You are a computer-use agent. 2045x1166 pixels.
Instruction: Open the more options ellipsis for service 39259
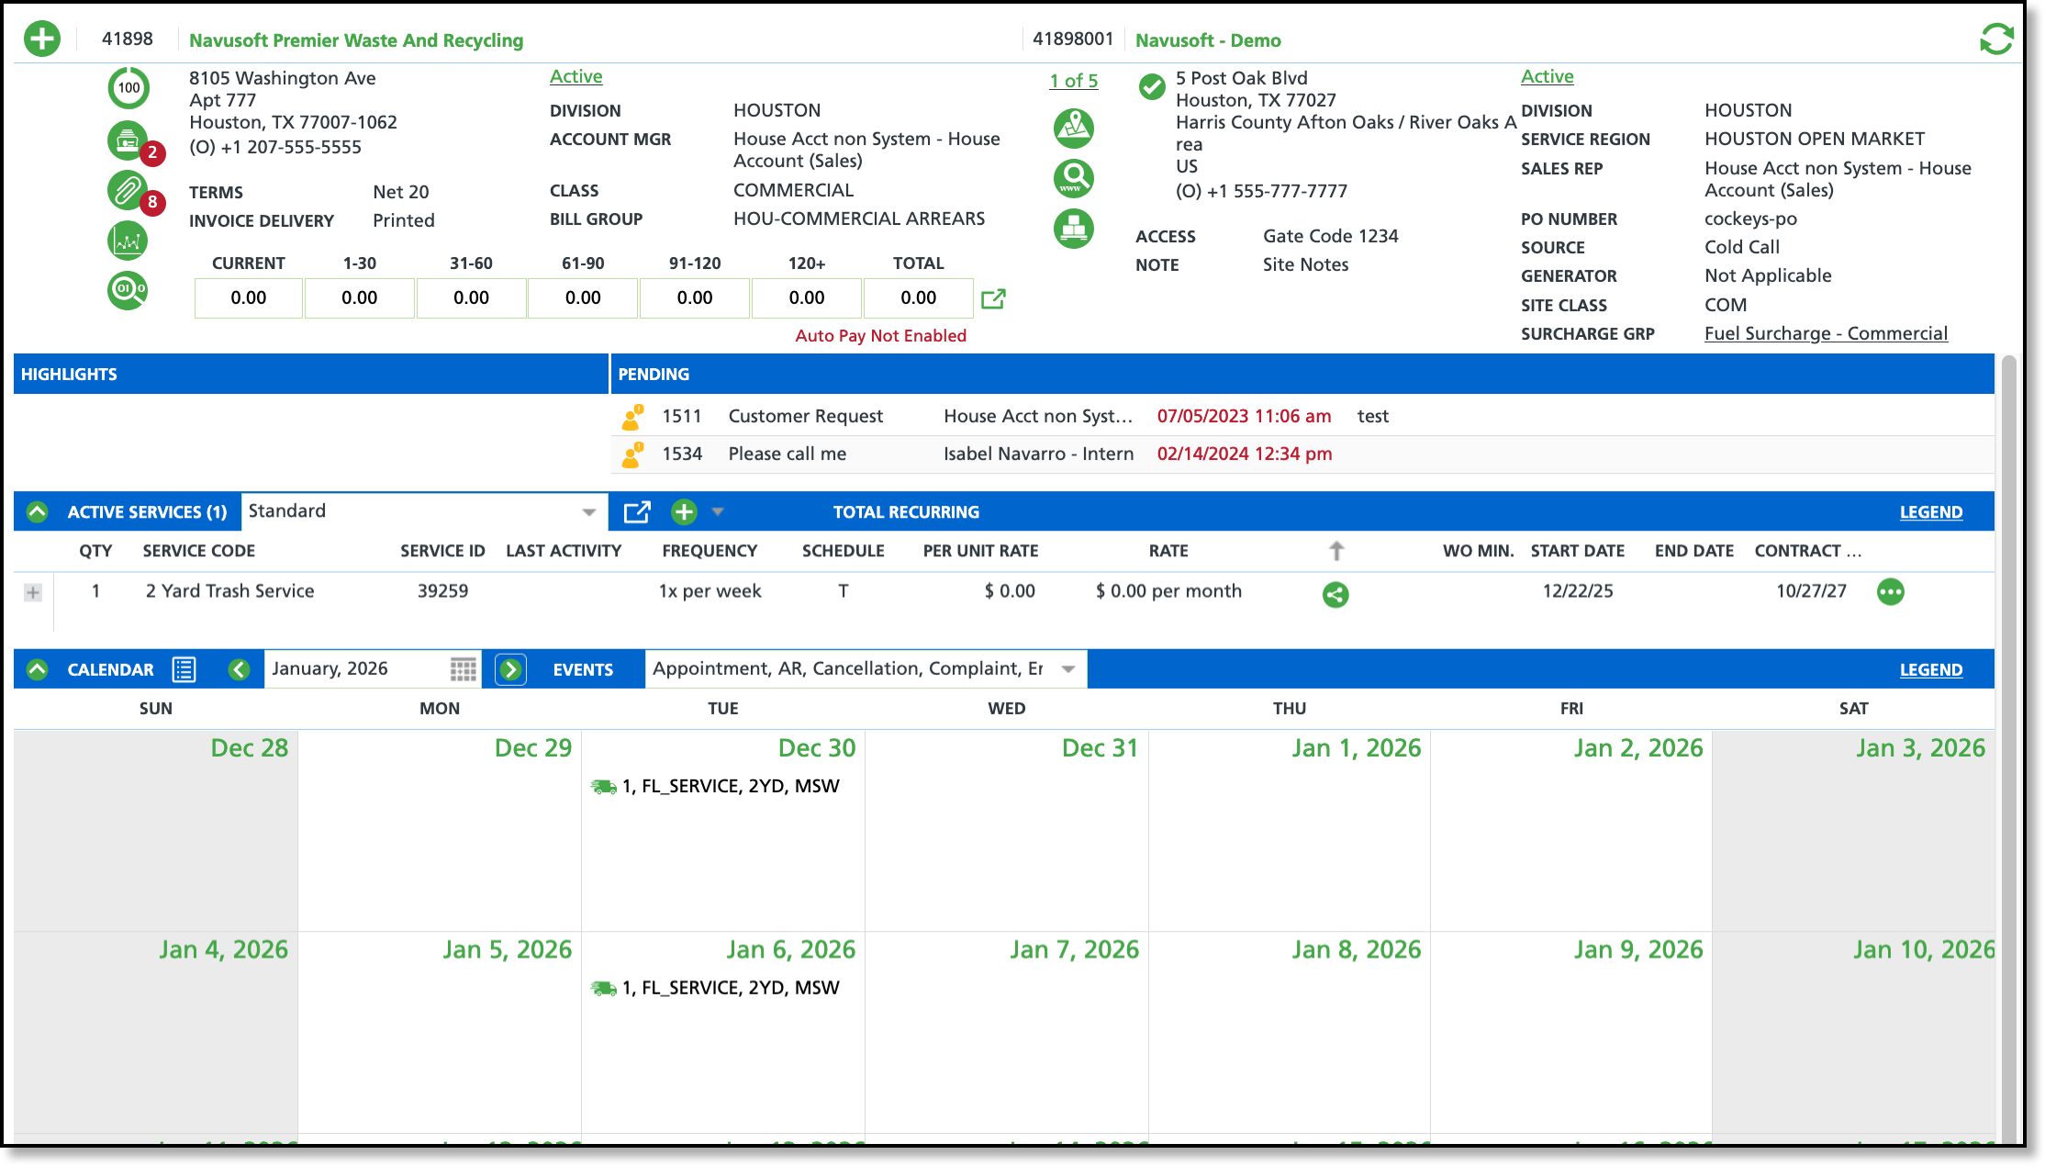1890,591
